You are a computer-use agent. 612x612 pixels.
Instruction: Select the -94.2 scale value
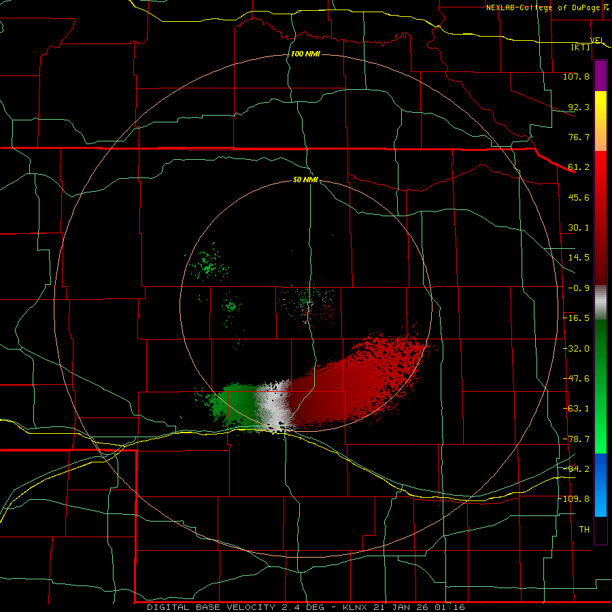click(x=577, y=469)
